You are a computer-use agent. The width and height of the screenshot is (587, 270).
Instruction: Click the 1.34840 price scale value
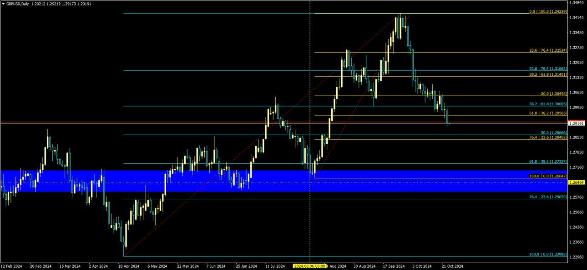[x=577, y=3]
